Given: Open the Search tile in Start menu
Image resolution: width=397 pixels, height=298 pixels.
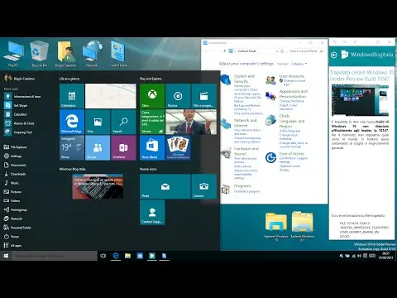Looking at the screenshot, I should pyautogui.click(x=123, y=122).
